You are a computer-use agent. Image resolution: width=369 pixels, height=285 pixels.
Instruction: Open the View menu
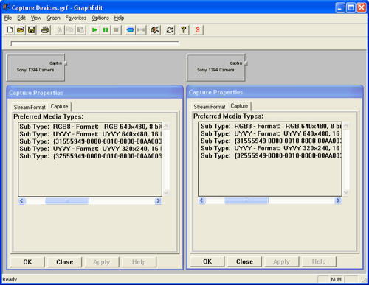pyautogui.click(x=36, y=18)
